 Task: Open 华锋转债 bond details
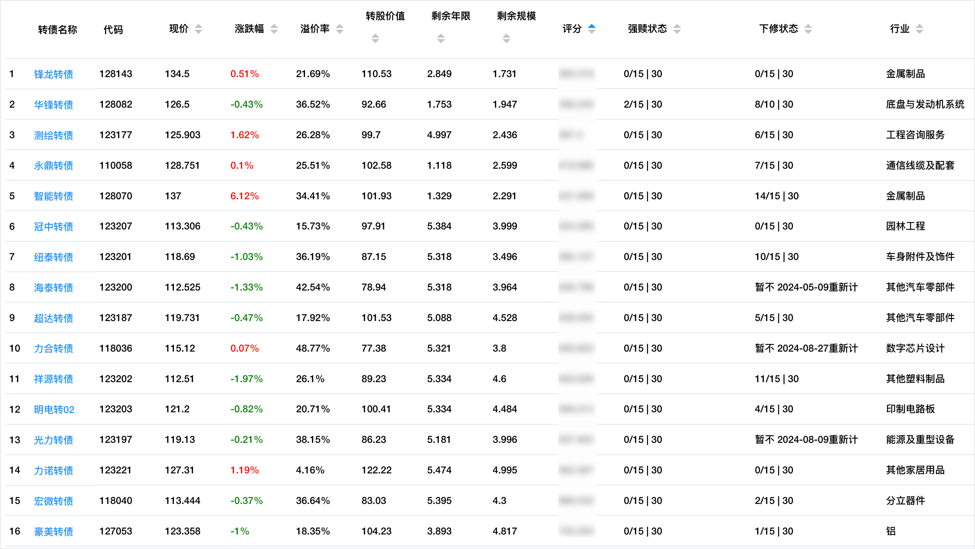point(53,105)
